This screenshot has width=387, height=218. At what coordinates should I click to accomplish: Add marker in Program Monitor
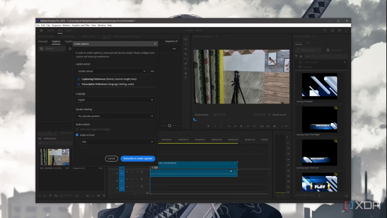pyautogui.click(x=208, y=126)
